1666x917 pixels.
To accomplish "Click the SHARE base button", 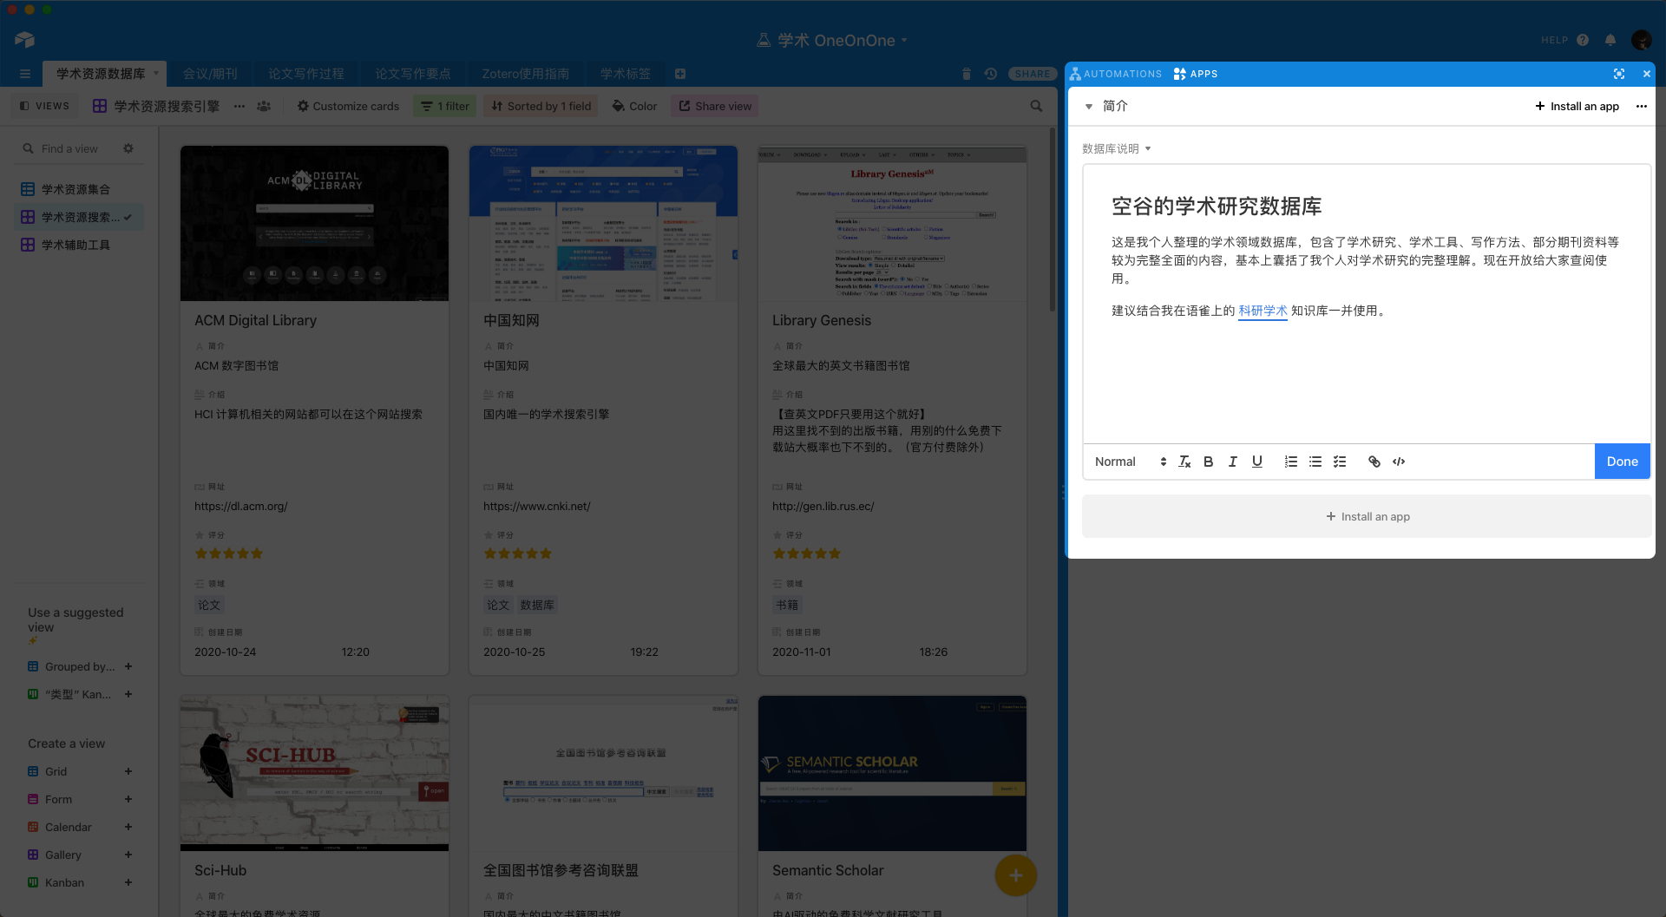I will coord(1033,74).
